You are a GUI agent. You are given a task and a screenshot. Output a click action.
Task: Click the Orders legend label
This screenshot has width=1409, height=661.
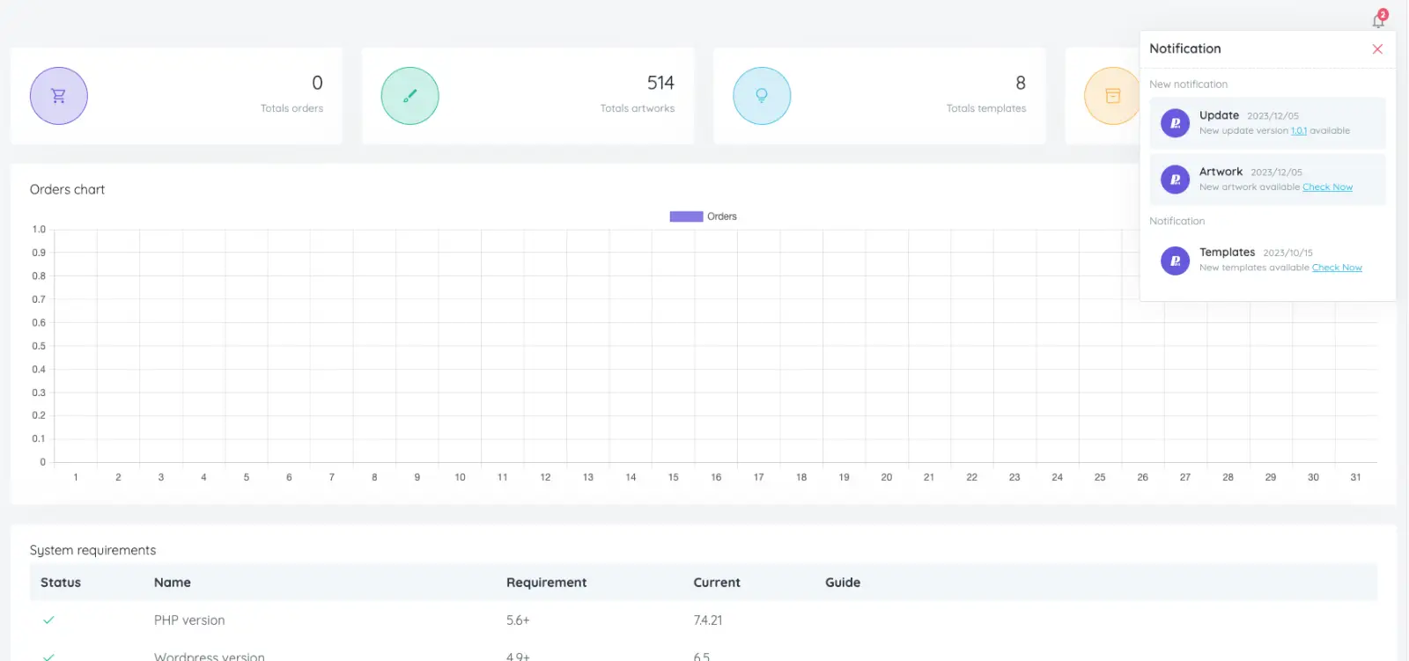tap(722, 217)
